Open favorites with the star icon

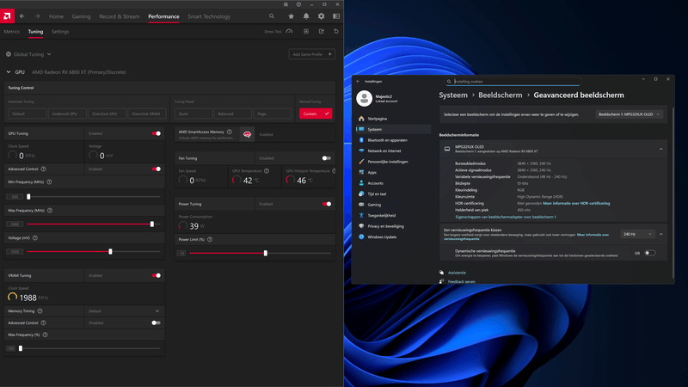292,16
